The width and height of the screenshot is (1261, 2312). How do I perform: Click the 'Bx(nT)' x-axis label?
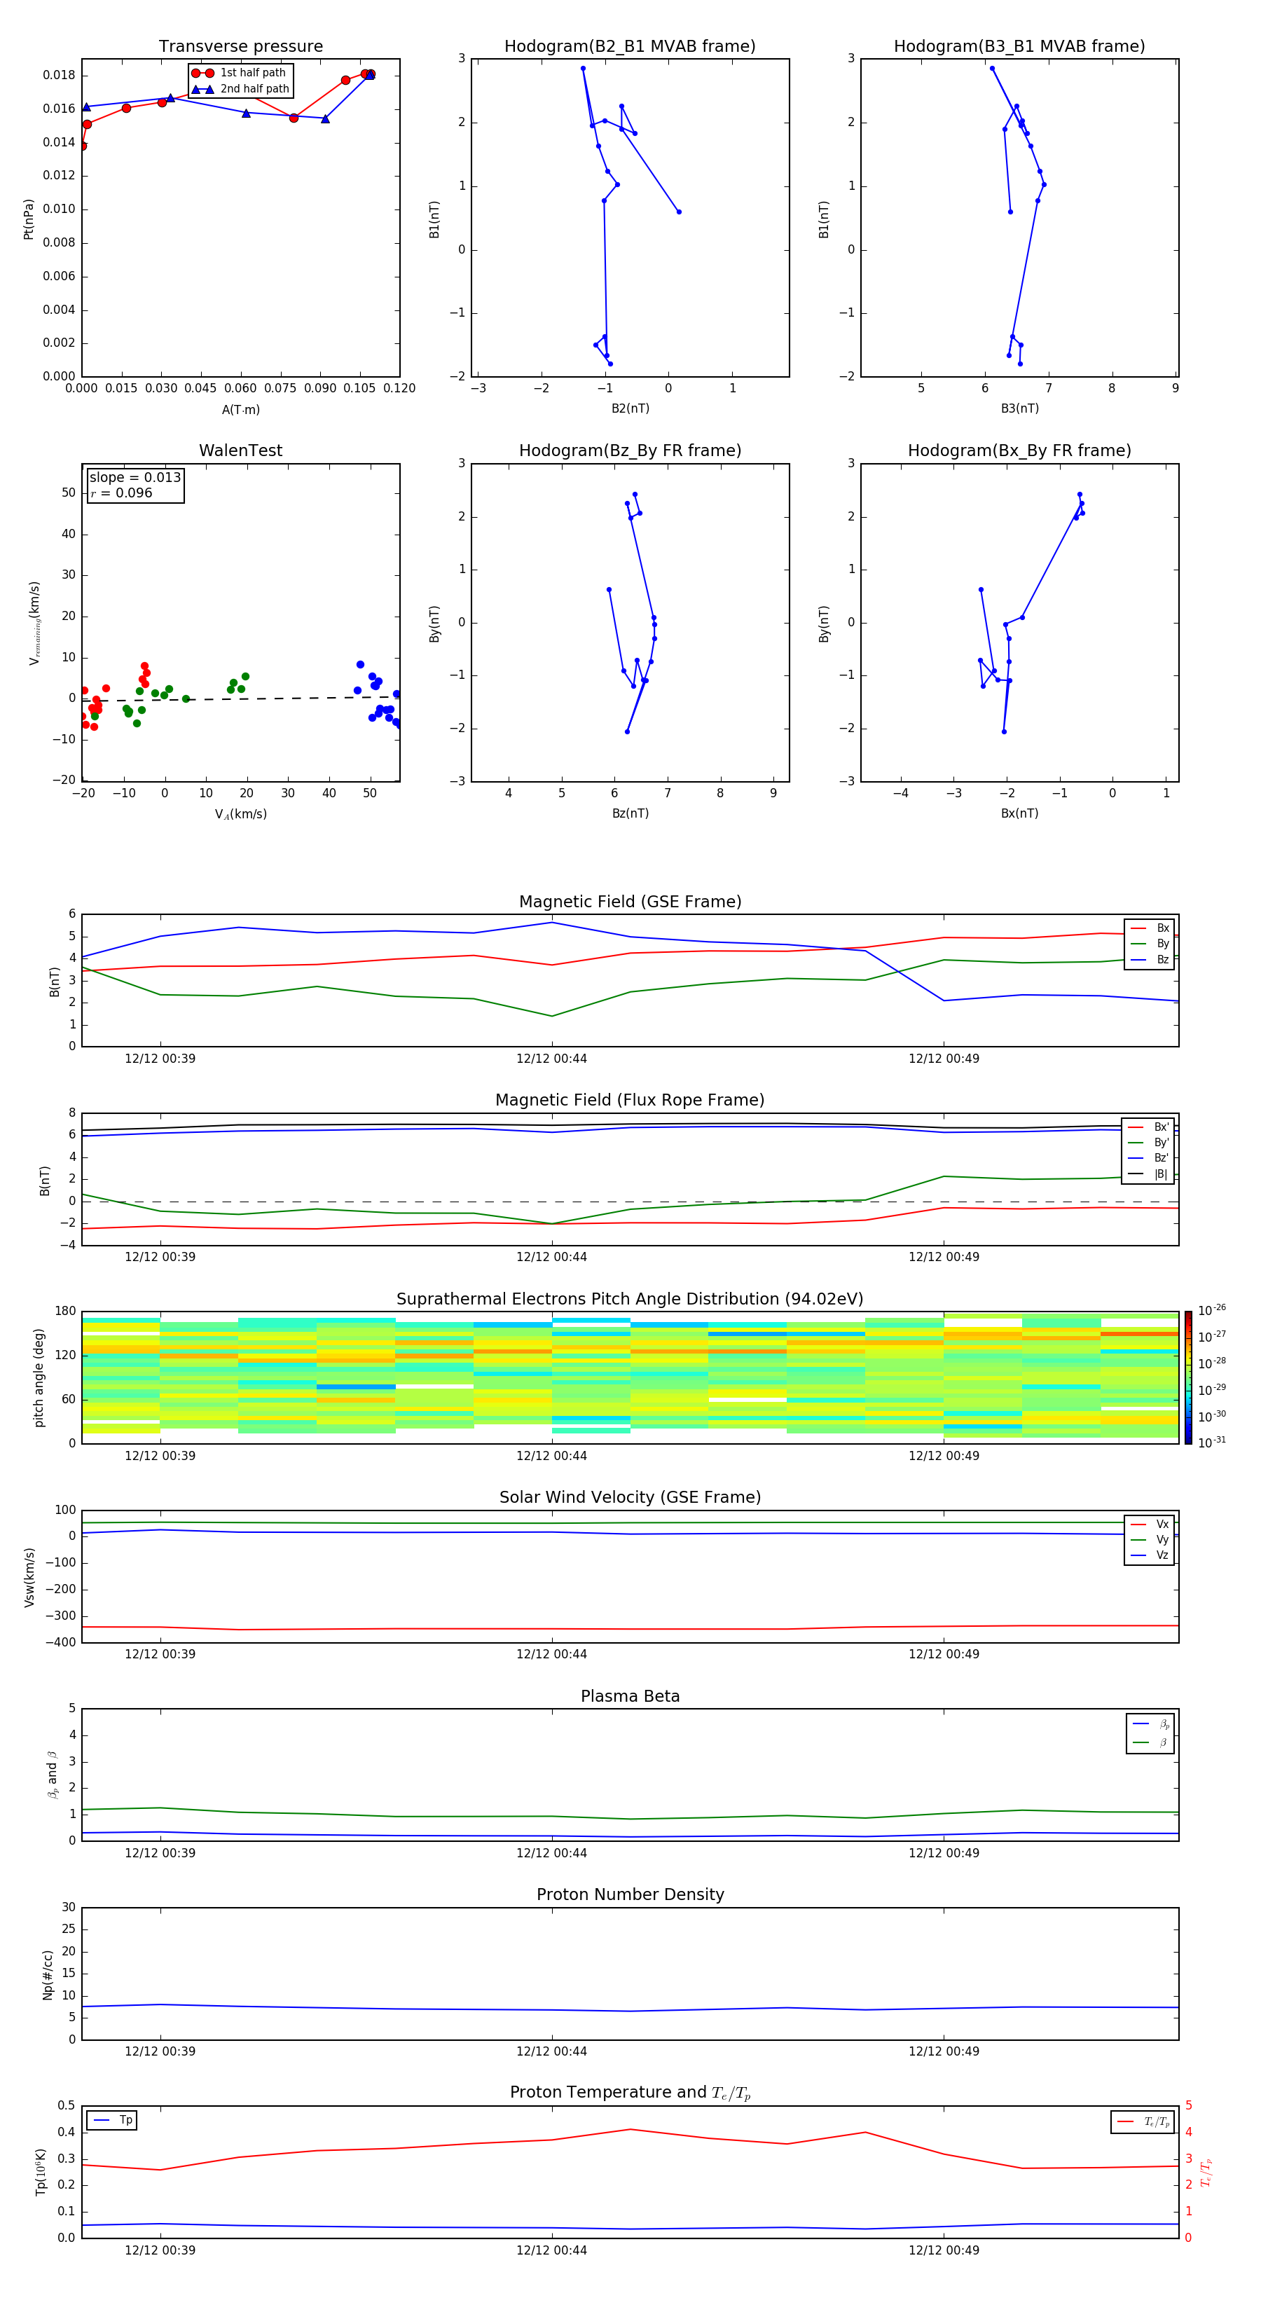pos(1019,813)
